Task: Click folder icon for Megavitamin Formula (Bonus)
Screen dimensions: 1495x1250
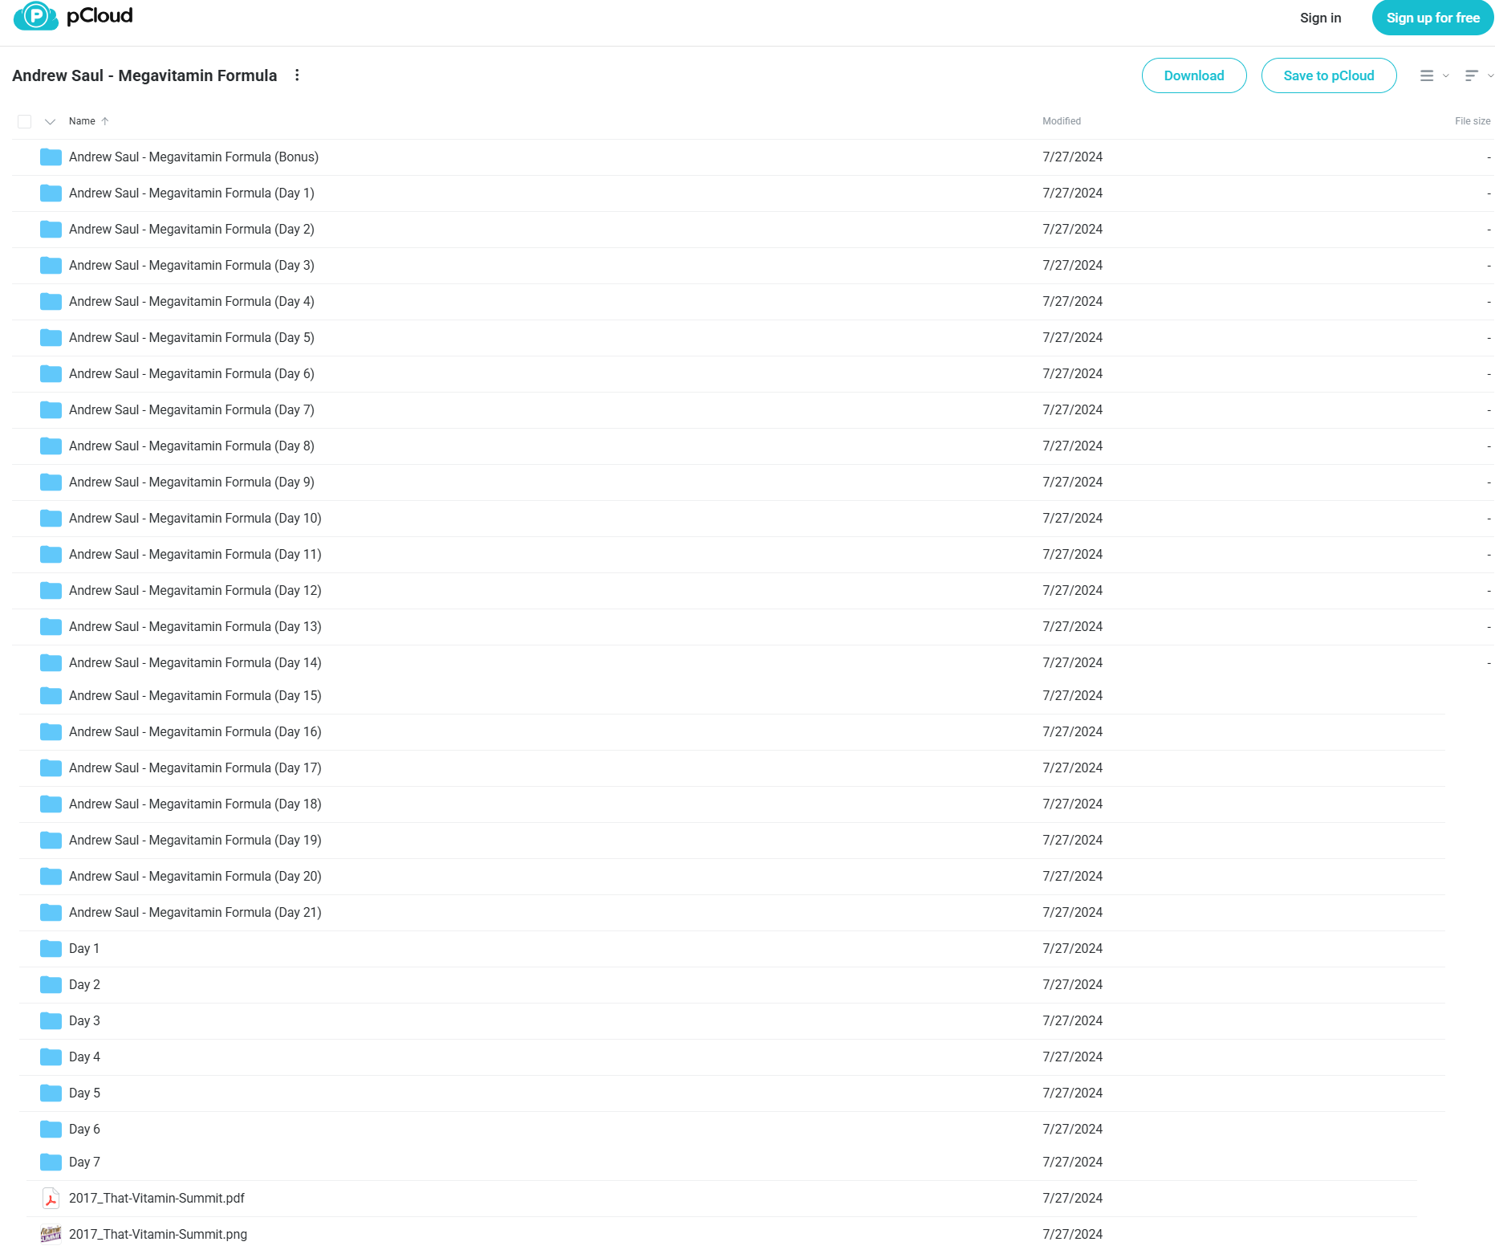Action: (51, 157)
